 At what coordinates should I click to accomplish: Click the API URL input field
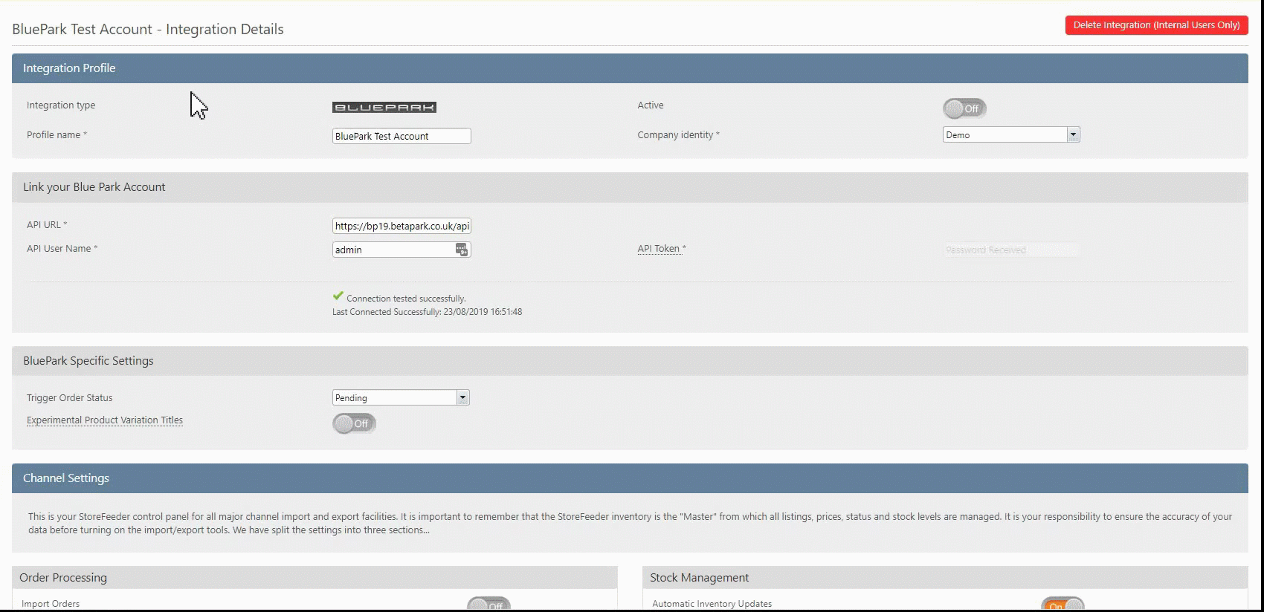pyautogui.click(x=402, y=226)
